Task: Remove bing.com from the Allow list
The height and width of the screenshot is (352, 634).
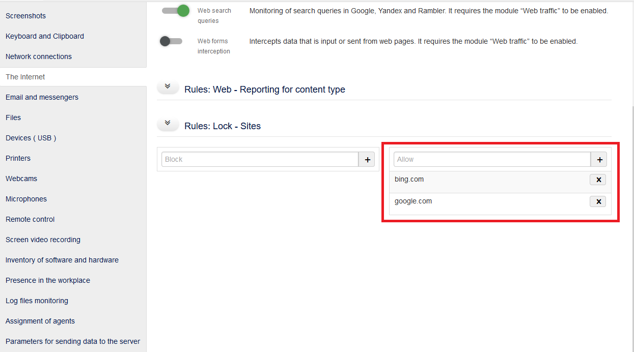Action: [598, 179]
